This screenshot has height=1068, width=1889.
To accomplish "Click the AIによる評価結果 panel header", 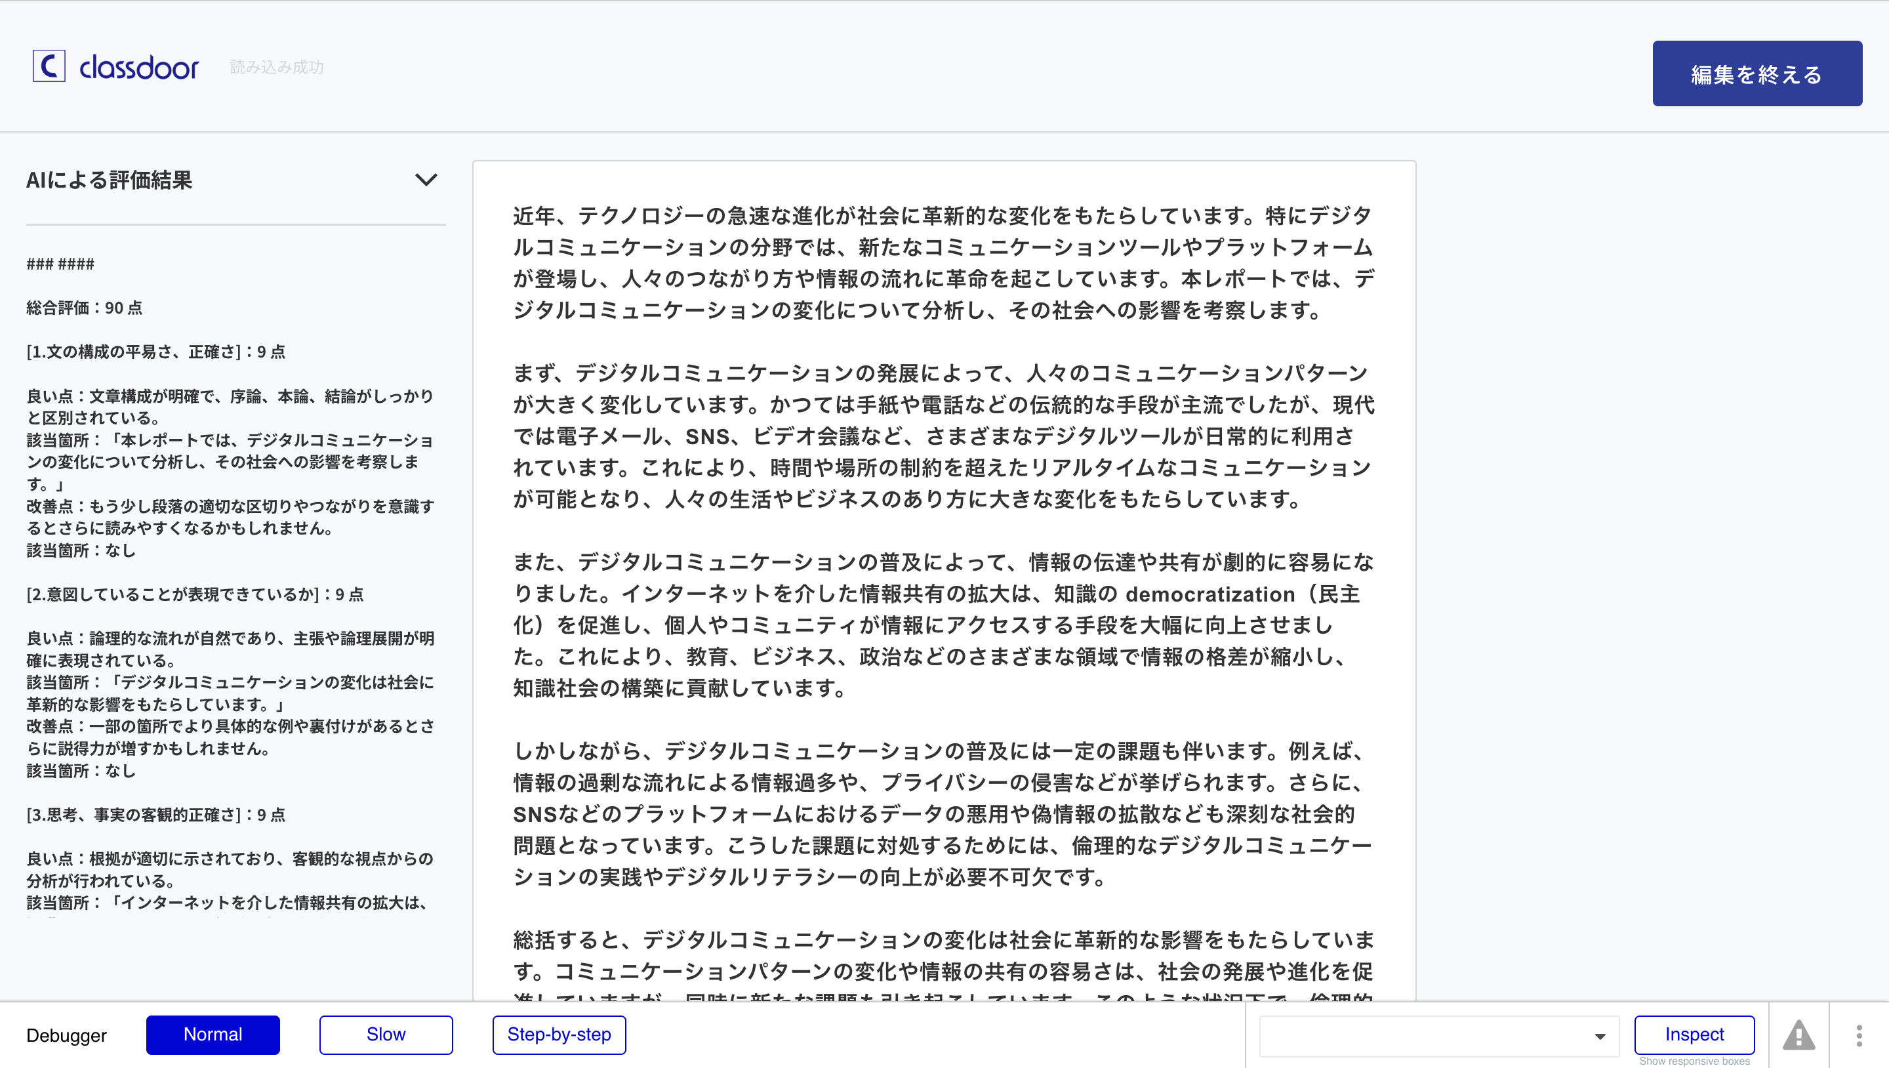I will (x=110, y=180).
